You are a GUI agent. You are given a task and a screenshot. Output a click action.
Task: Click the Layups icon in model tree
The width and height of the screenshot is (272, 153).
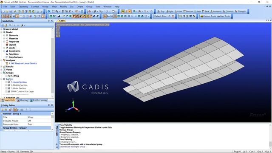pyautogui.click(x=7, y=45)
